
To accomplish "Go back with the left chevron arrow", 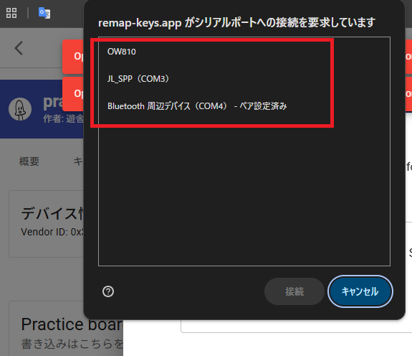I will pos(19,48).
